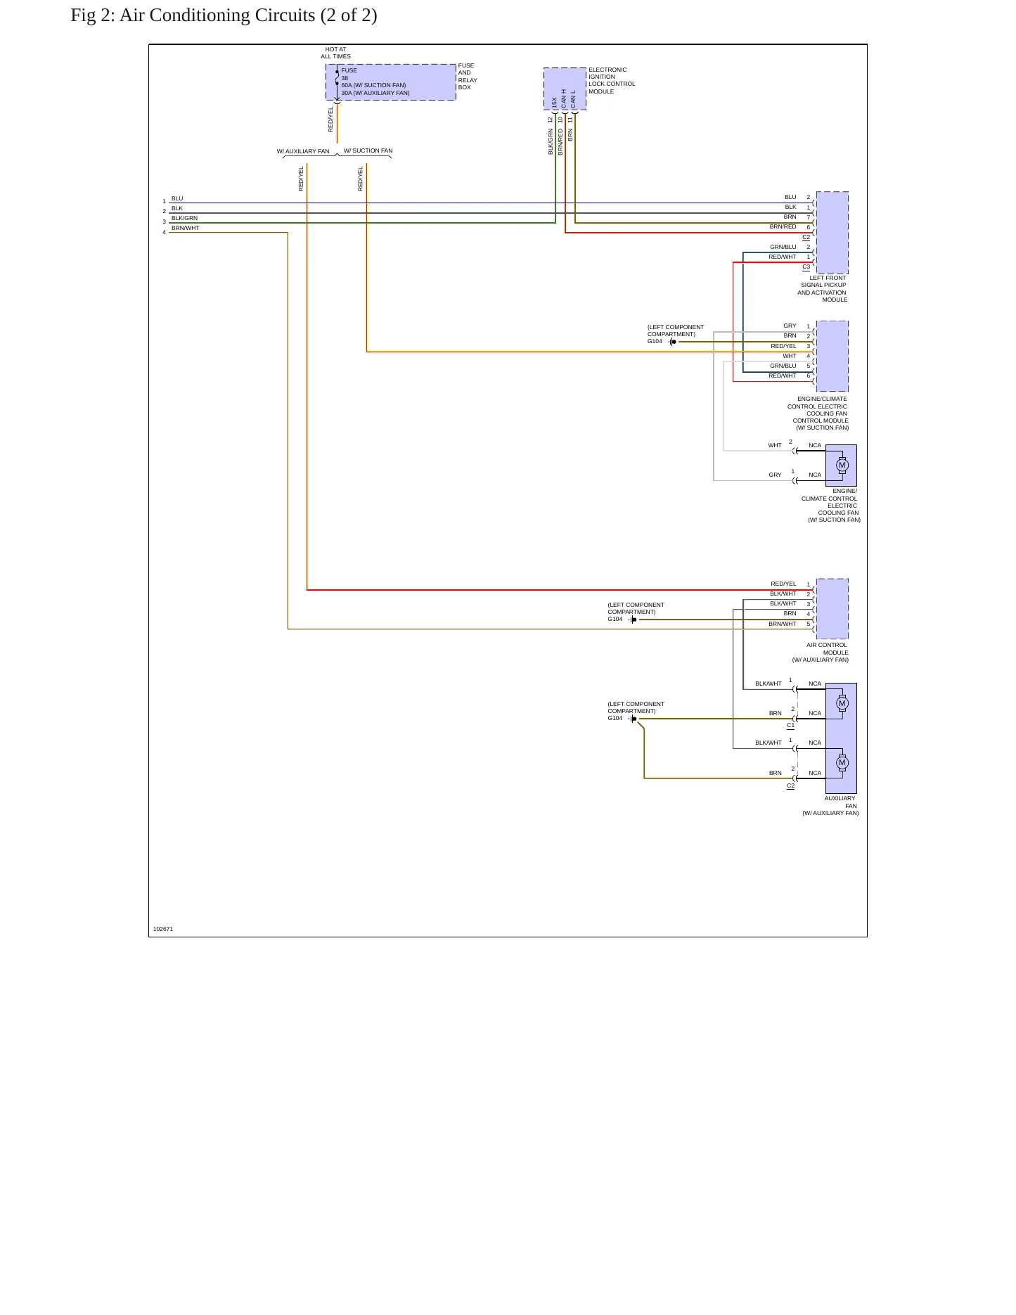1016x1315 pixels.
Task: Select the Air Control Module connector box
Action: (x=832, y=608)
